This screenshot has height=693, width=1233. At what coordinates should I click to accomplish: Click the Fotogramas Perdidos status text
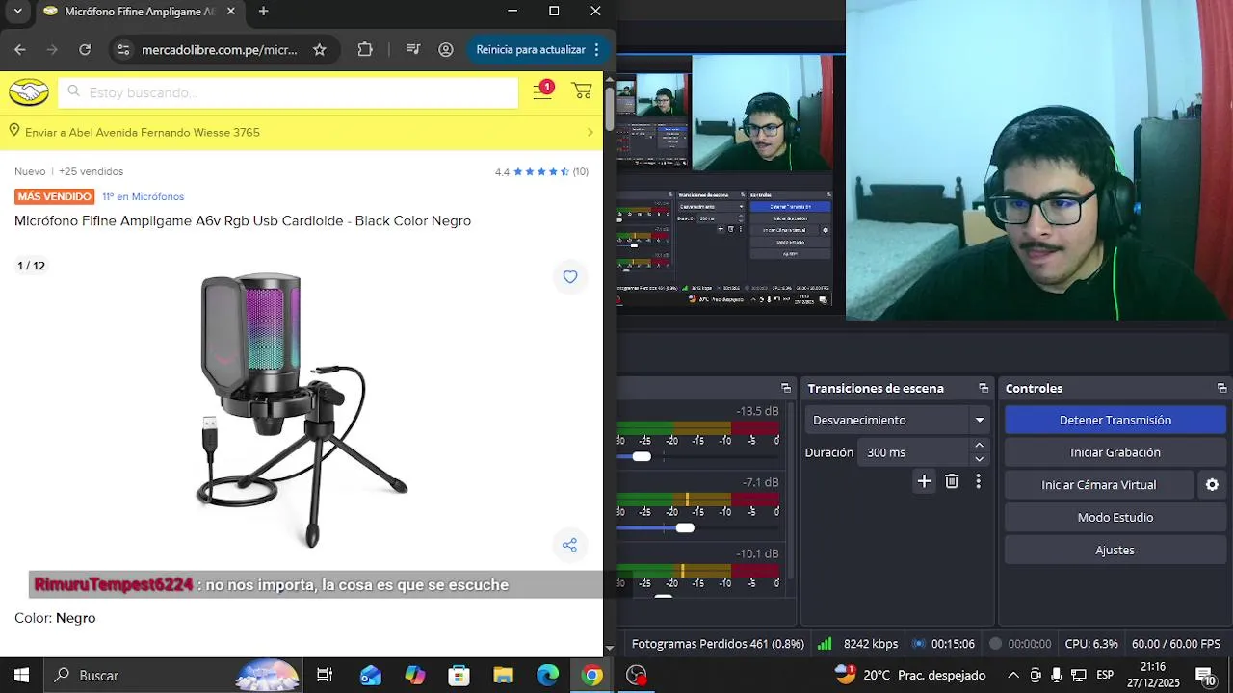(718, 644)
